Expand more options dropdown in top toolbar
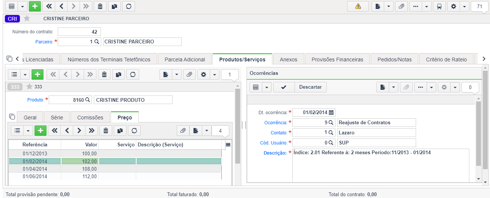Image resolution: width=490 pixels, height=198 pixels. click(x=427, y=6)
